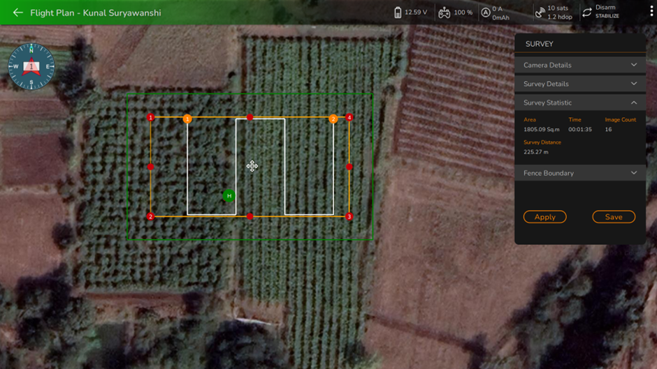
Task: Click the back arrow in header
Action: tap(17, 13)
